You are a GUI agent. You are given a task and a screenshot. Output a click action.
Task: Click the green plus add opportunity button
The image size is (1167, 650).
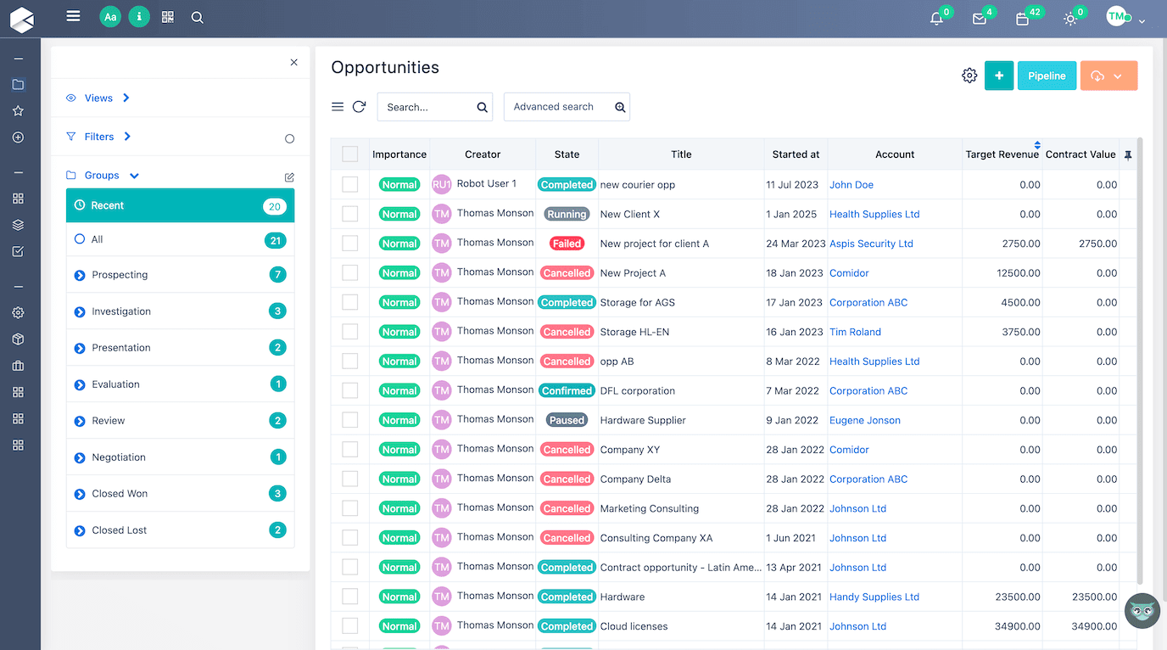pyautogui.click(x=999, y=76)
